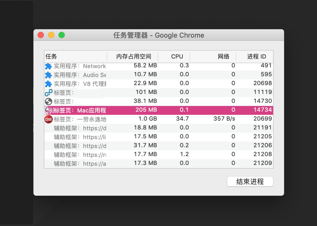The image size is (317, 226).
Task: Select the 标签页：一劳永逸地 row
Action: click(159, 119)
